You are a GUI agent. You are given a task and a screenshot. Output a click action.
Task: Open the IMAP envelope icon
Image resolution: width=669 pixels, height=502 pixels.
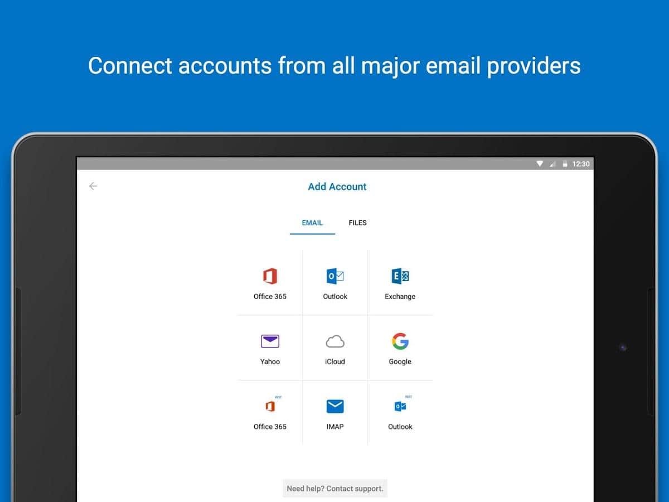tap(335, 407)
